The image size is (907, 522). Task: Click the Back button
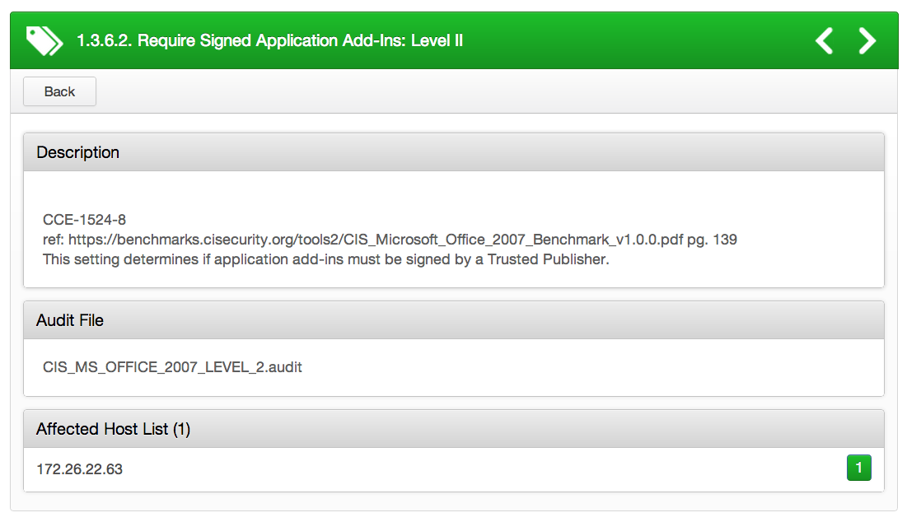click(59, 91)
